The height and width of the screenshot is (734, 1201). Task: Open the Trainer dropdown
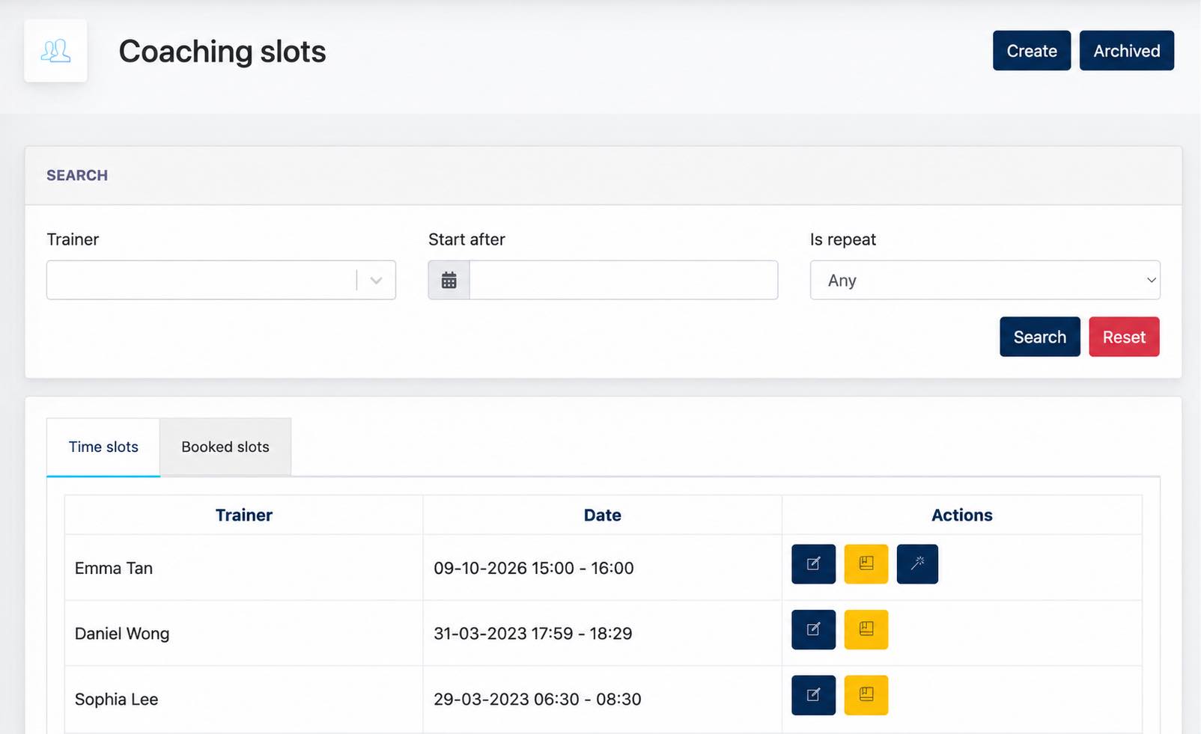[x=221, y=280]
